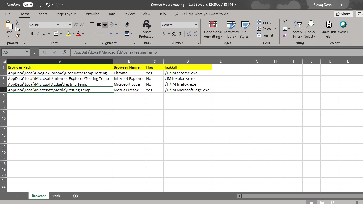Image resolution: width=363 pixels, height=204 pixels.
Task: Select cell containing Internet Explorer name
Action: (129, 78)
